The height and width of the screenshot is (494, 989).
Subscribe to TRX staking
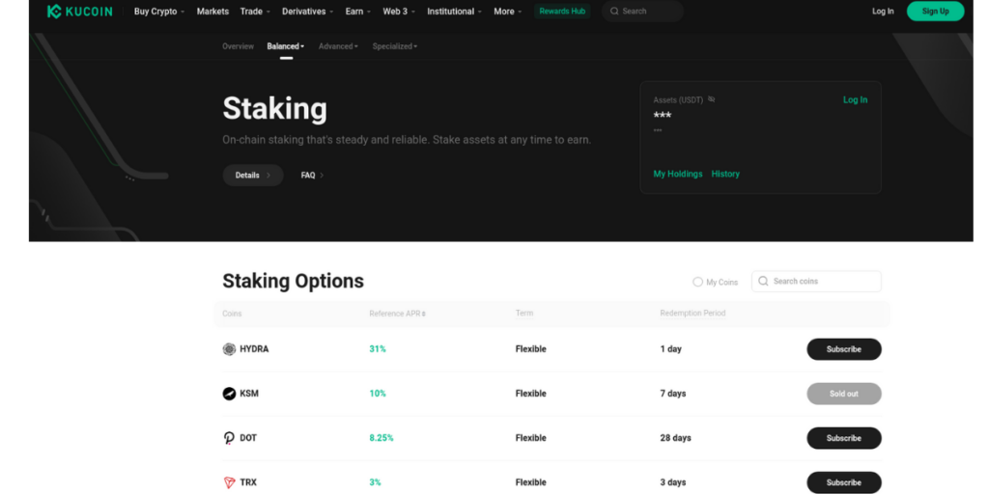pyautogui.click(x=844, y=482)
